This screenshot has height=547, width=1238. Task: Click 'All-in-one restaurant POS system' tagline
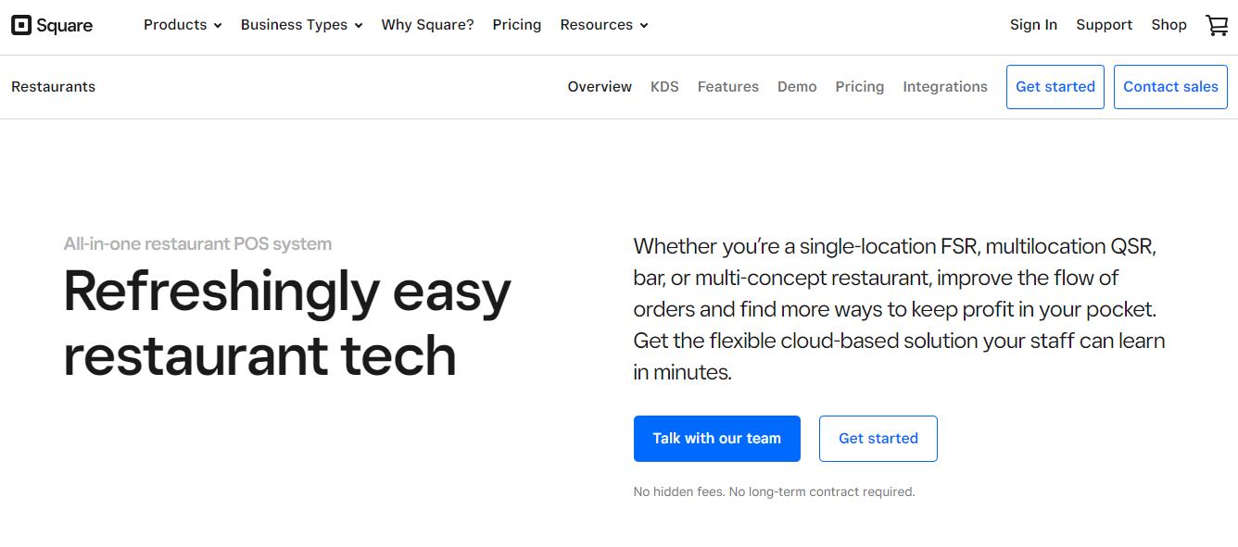tap(197, 244)
